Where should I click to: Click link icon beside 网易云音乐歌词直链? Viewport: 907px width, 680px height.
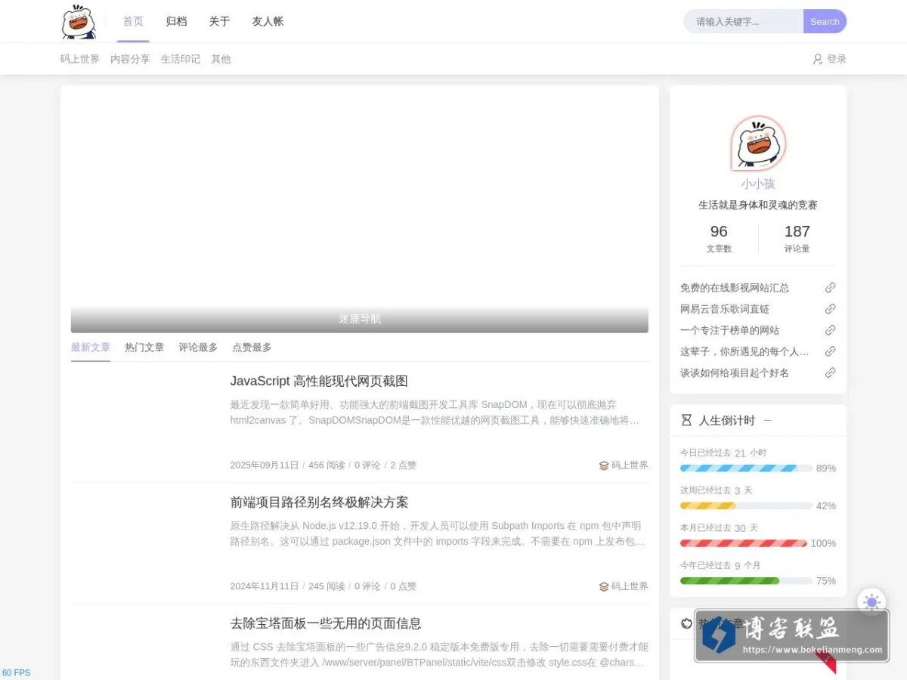coord(830,309)
